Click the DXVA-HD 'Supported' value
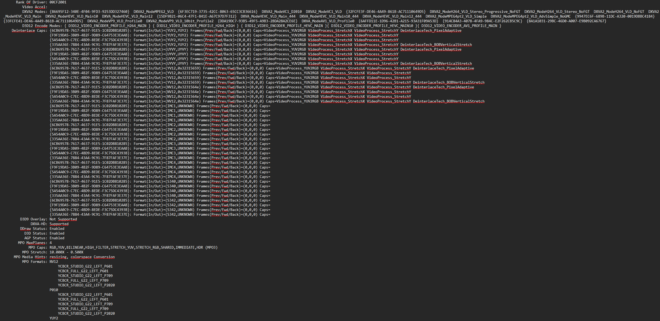This screenshot has height=321, width=660. [x=59, y=224]
